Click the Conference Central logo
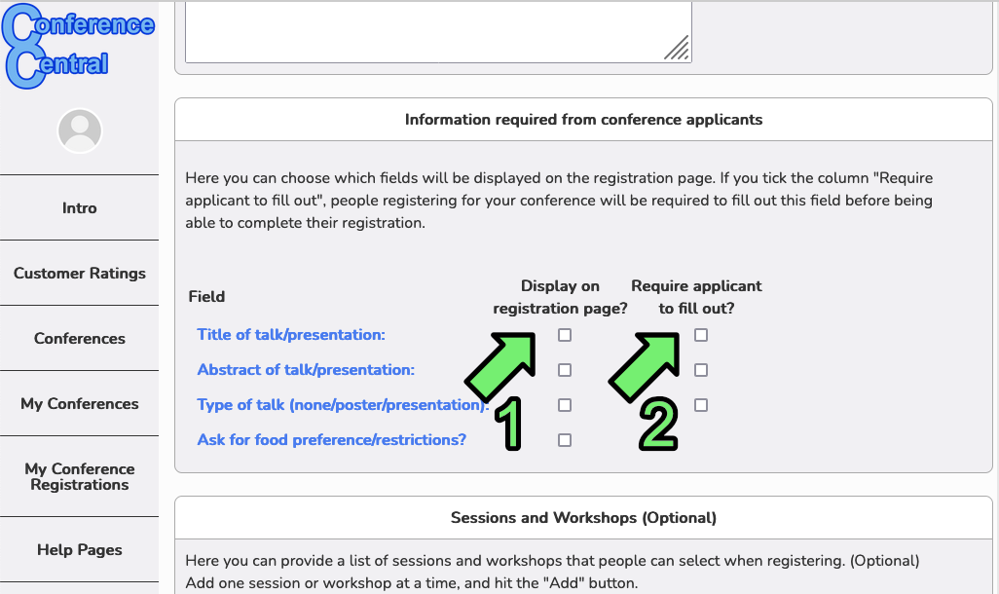This screenshot has height=594, width=999. [x=78, y=46]
